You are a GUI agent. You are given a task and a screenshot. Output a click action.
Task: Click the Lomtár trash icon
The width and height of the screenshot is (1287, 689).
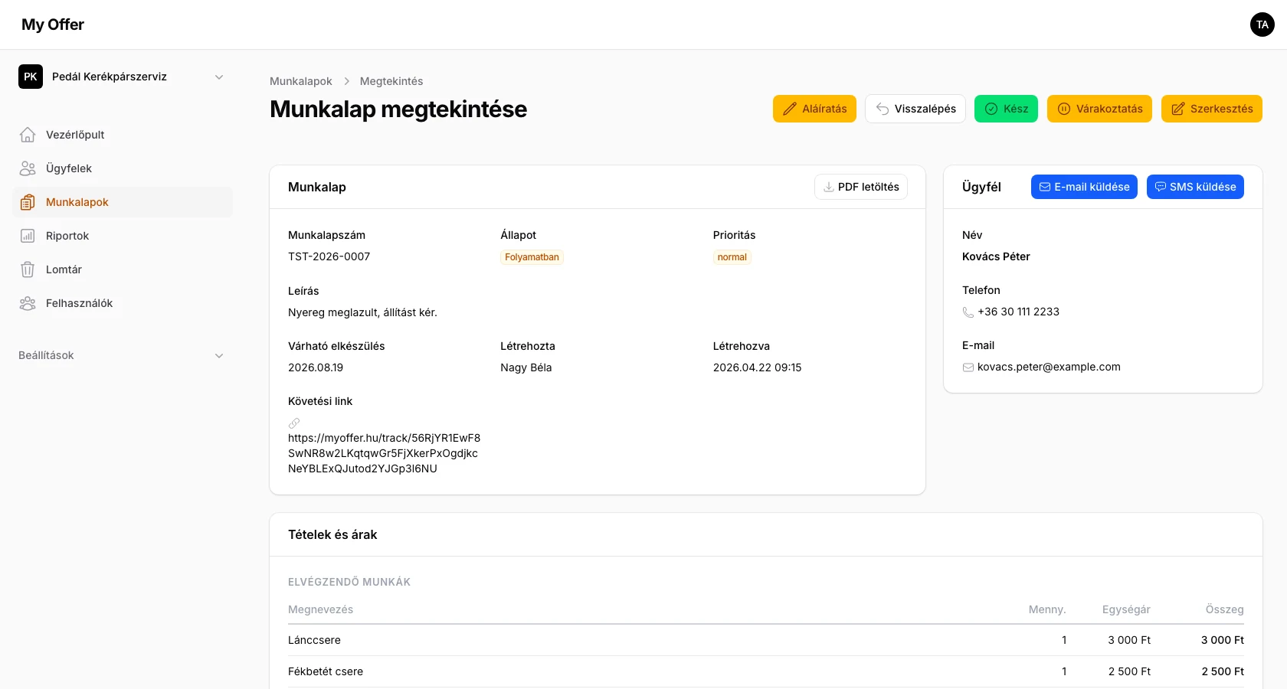pyautogui.click(x=28, y=269)
